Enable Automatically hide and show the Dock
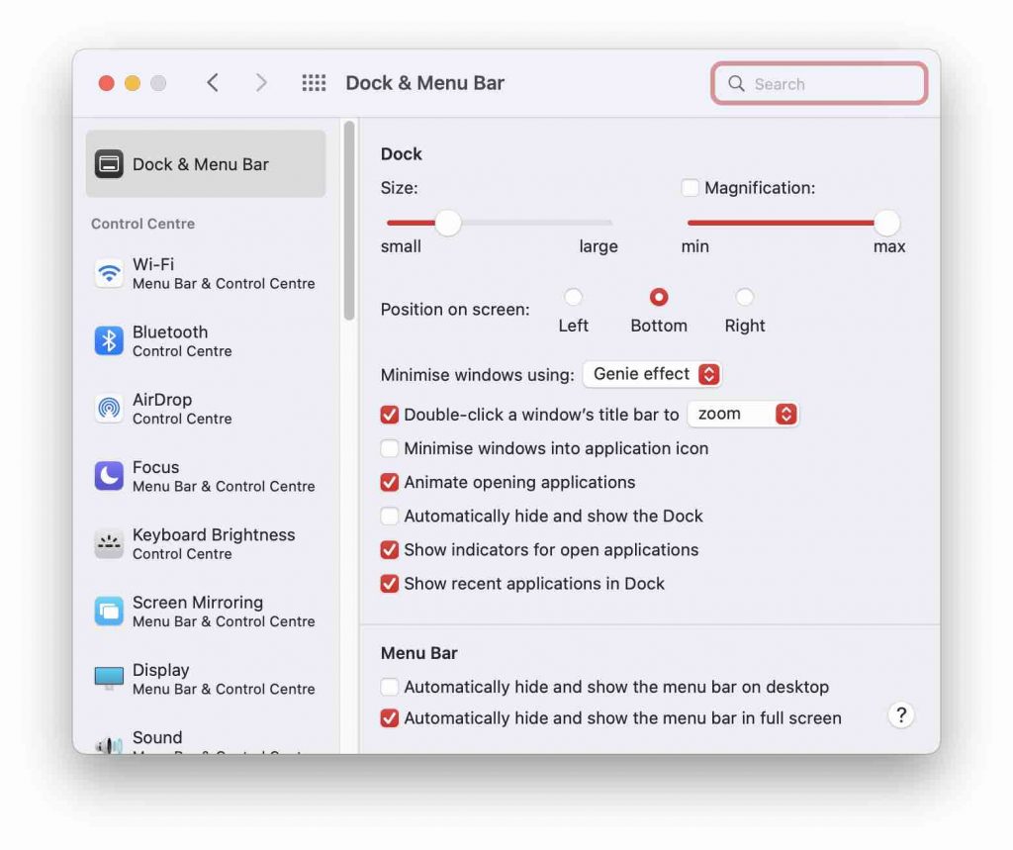The width and height of the screenshot is (1013, 850). pos(390,516)
